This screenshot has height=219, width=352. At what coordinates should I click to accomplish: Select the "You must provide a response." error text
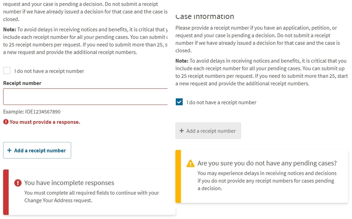pos(45,122)
